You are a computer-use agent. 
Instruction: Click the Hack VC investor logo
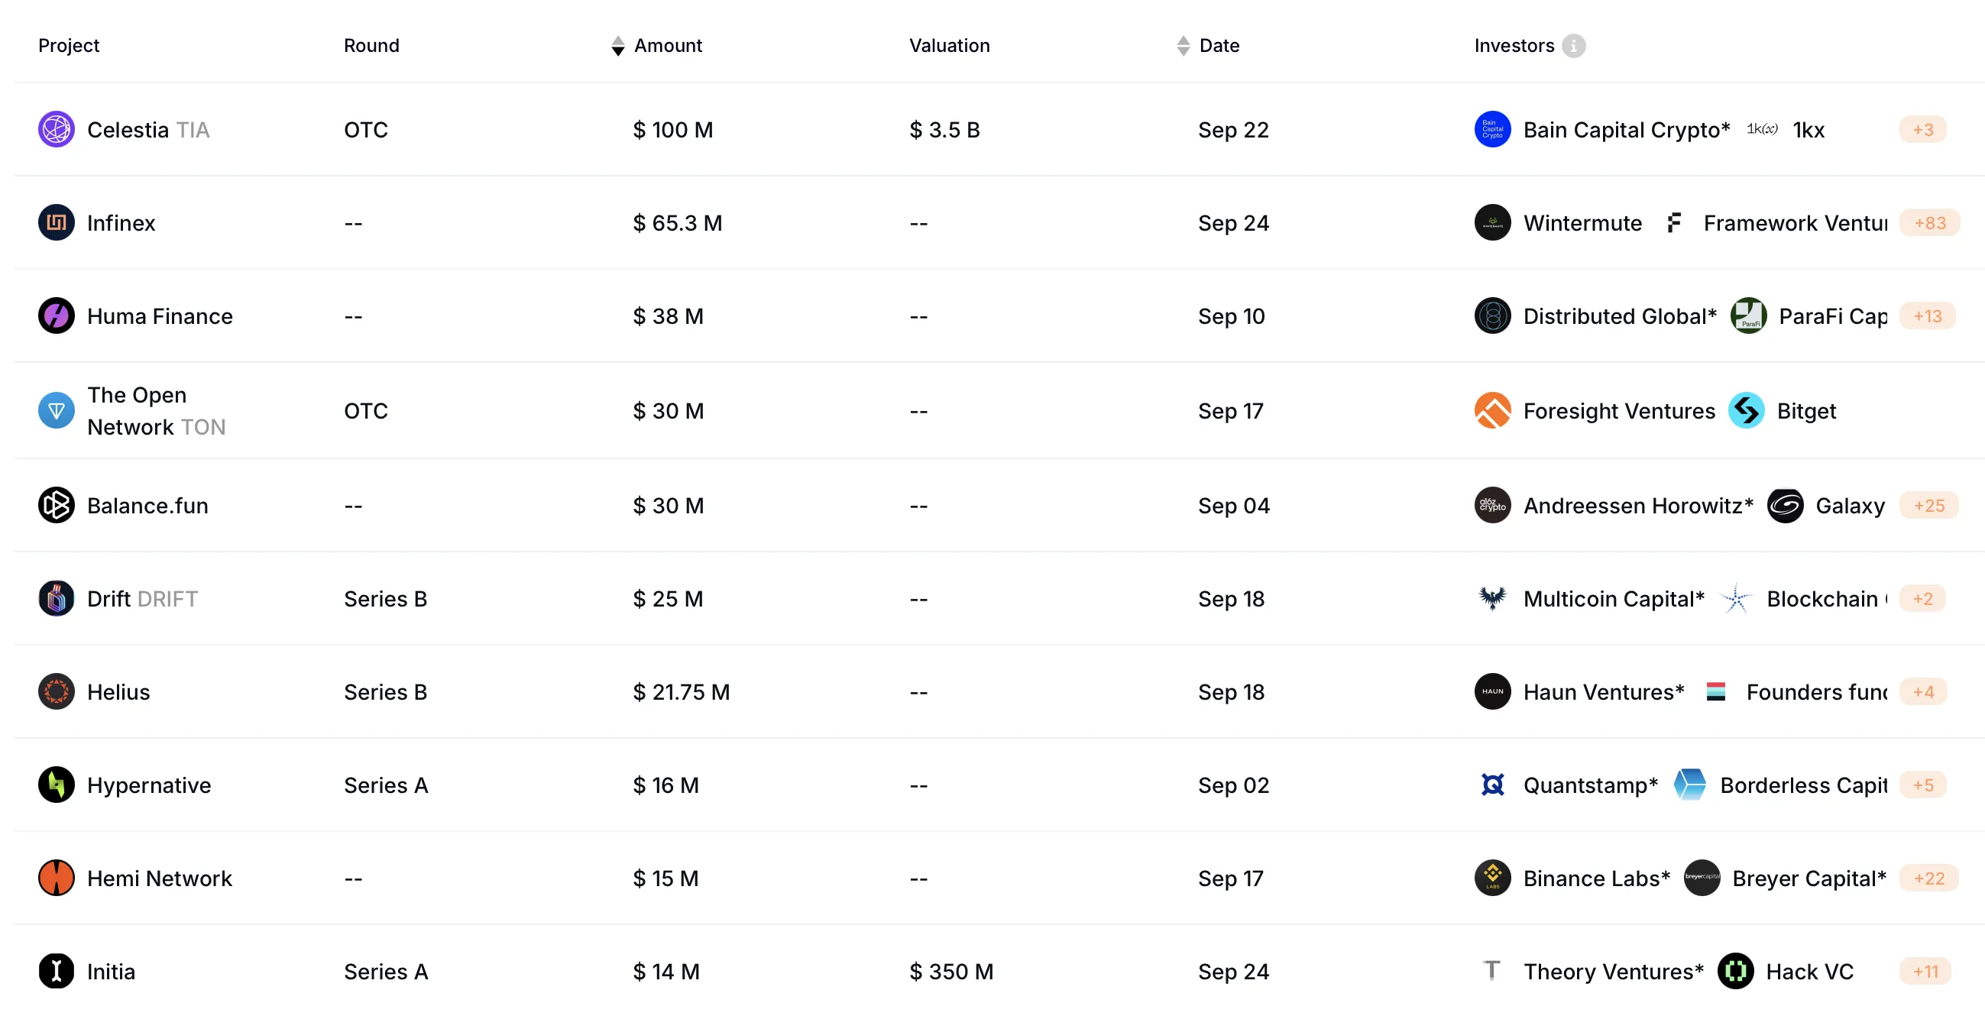tap(1735, 972)
